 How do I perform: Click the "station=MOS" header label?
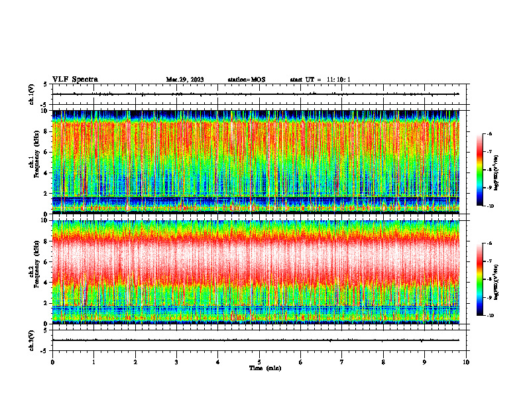(247, 80)
